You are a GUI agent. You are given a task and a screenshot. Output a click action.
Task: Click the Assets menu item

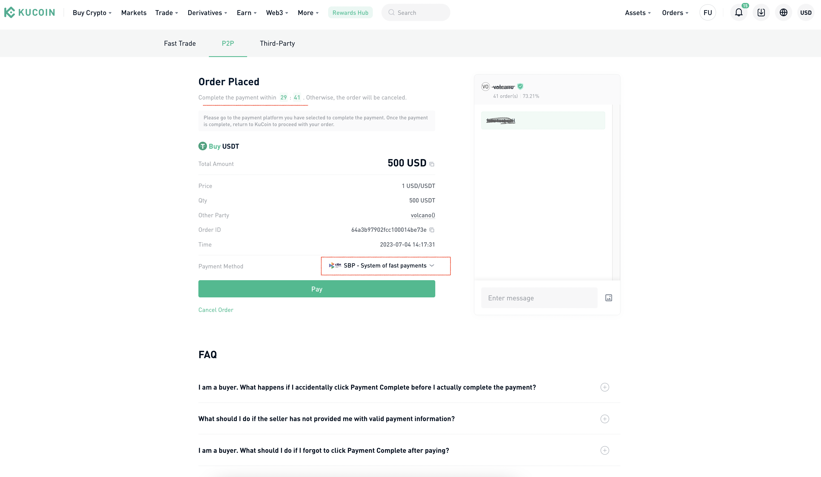pyautogui.click(x=635, y=12)
